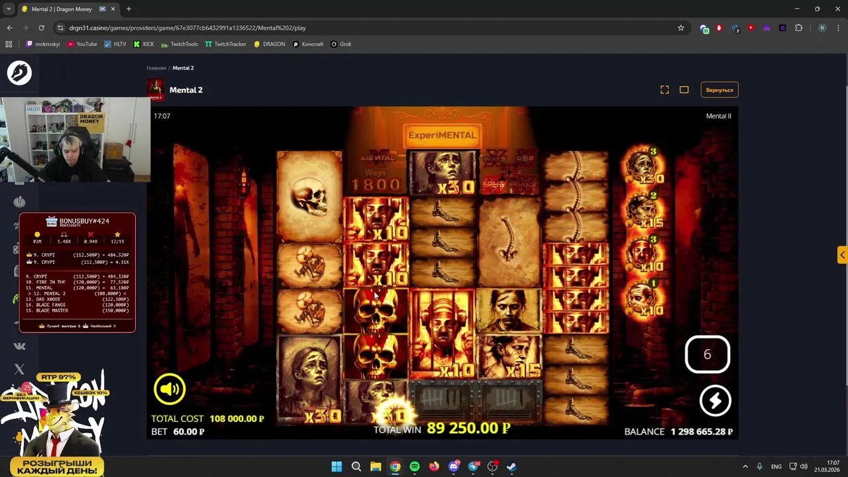Open the HLTV bookmark
Viewport: 848px width, 477px height.
115,44
